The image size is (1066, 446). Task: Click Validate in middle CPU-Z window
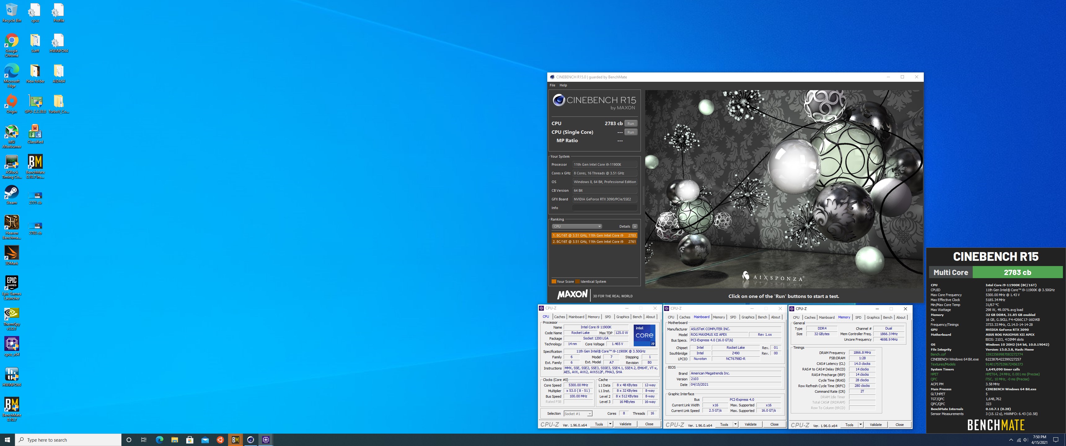coord(751,425)
